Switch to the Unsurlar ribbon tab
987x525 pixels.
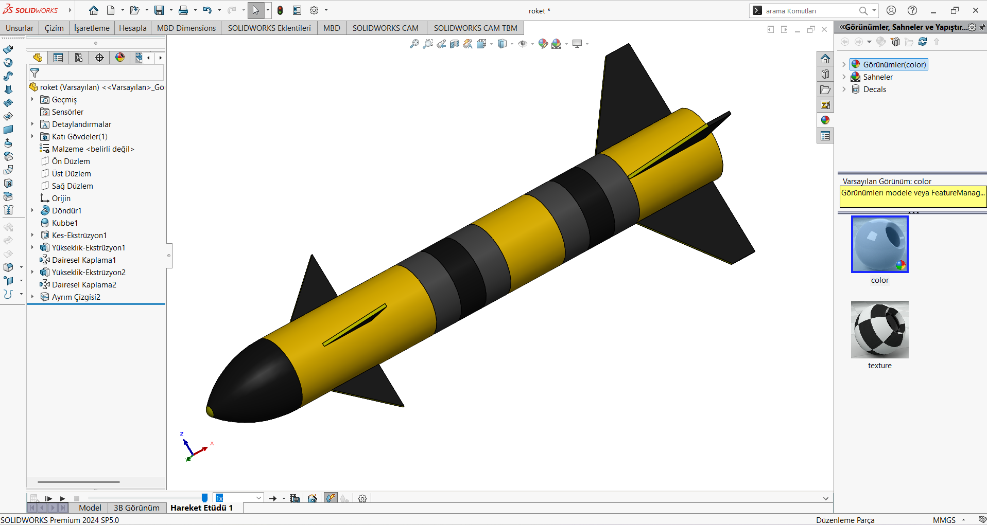(x=20, y=28)
